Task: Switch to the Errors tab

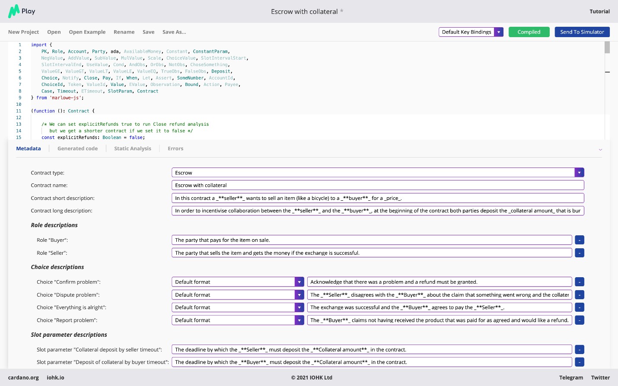Action: point(175,149)
